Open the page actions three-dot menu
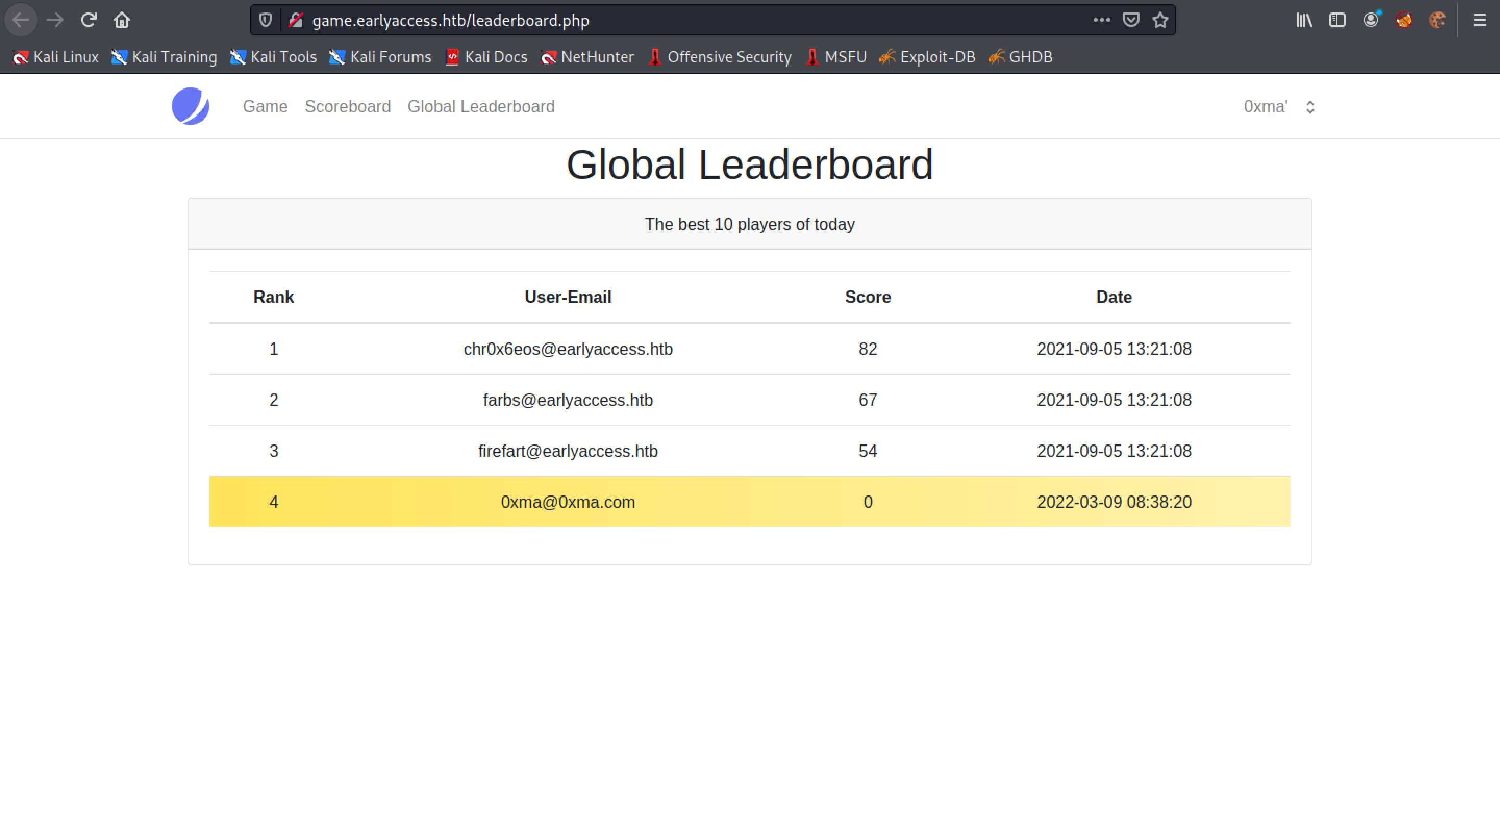 (1102, 20)
